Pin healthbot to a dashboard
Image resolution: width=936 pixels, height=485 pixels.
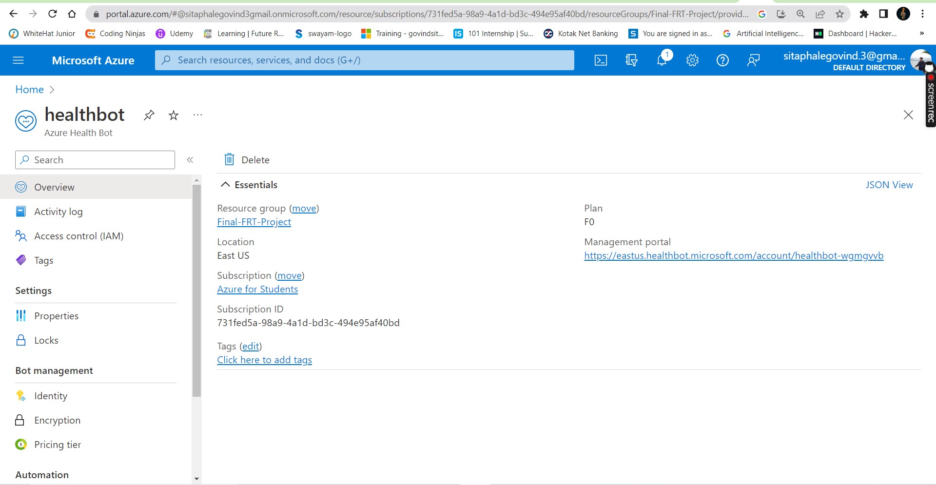149,115
